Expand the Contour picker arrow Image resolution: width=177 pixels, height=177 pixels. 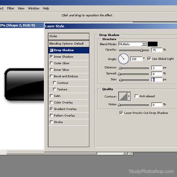(x=129, y=96)
